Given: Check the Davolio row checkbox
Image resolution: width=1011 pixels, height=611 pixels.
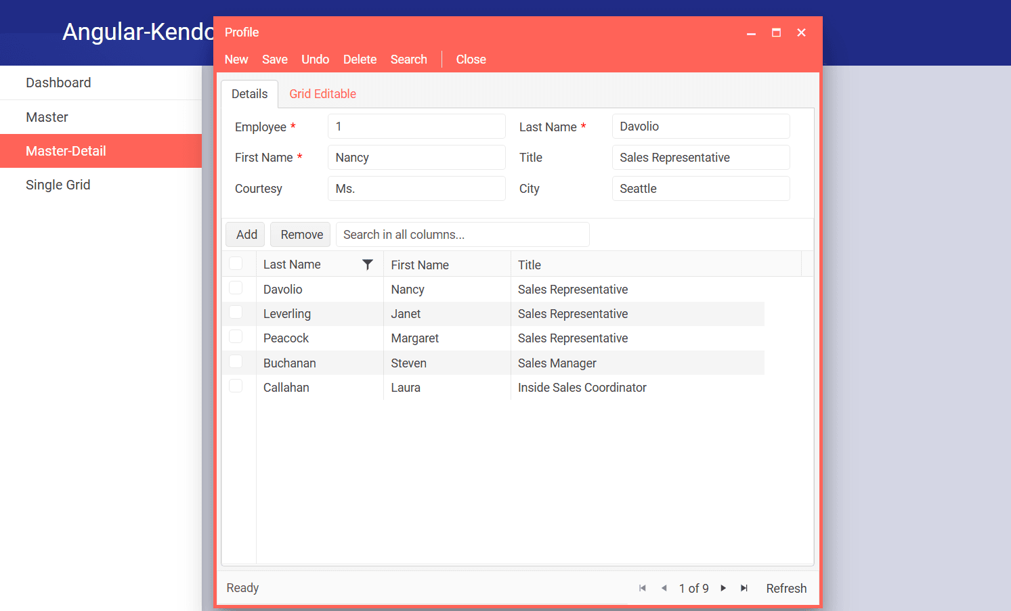Looking at the screenshot, I should (x=236, y=288).
